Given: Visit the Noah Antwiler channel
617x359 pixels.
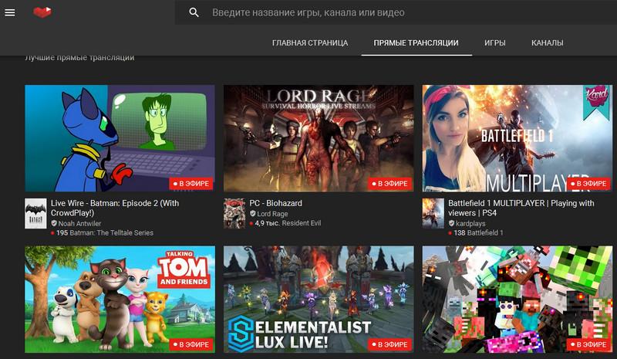Looking at the screenshot, I should (80, 223).
